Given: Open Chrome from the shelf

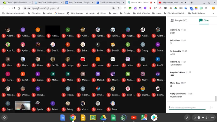Looking at the screenshot, I should coord(73,118).
